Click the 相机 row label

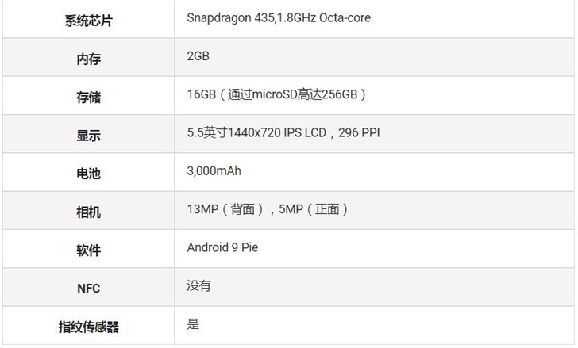tap(88, 212)
